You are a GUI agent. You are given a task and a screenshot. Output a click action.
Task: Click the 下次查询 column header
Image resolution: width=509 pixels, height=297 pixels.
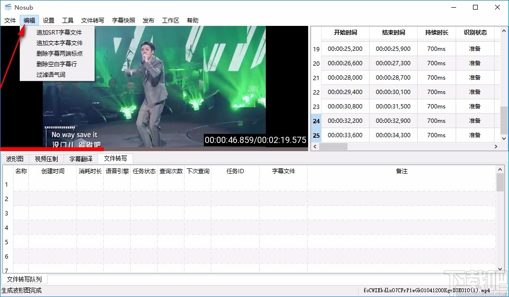click(198, 171)
